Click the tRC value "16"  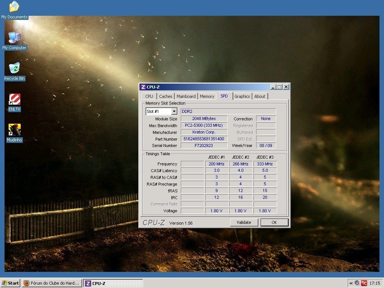tap(240, 197)
